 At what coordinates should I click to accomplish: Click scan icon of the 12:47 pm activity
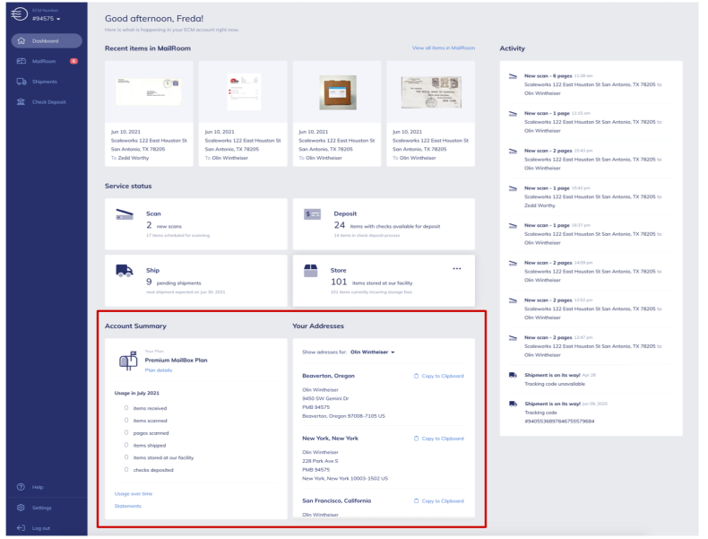[513, 338]
